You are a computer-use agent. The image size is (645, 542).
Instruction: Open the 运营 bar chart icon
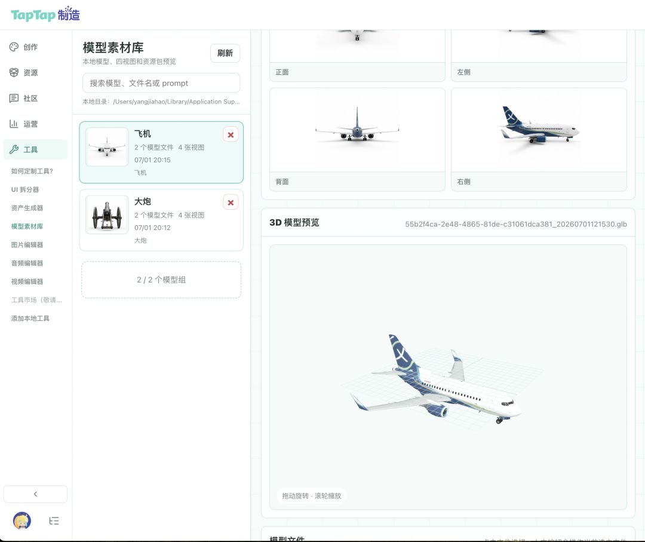[14, 124]
